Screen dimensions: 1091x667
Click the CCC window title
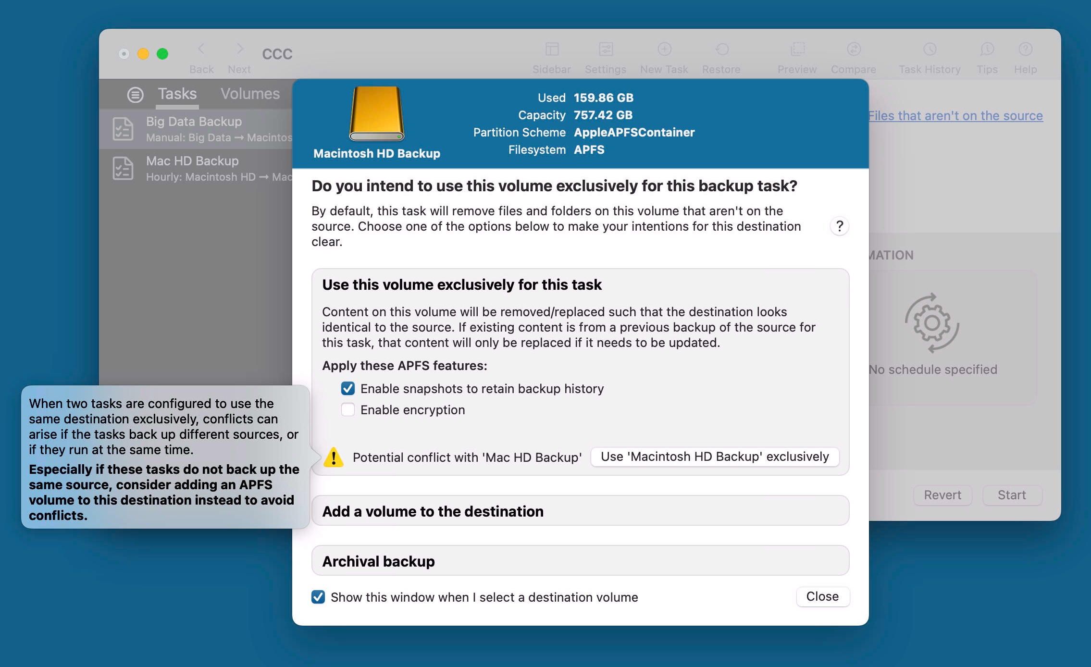click(277, 54)
